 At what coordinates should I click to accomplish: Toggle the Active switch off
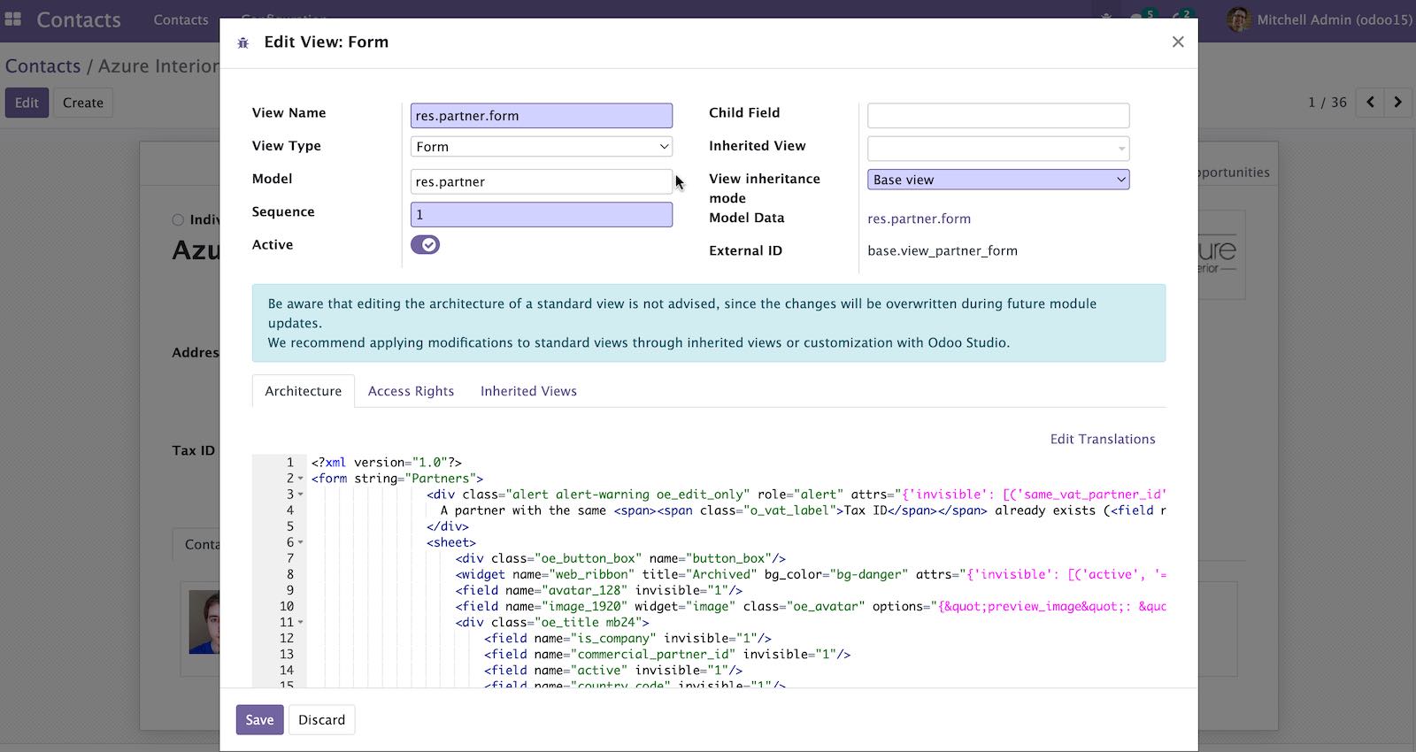pyautogui.click(x=425, y=245)
